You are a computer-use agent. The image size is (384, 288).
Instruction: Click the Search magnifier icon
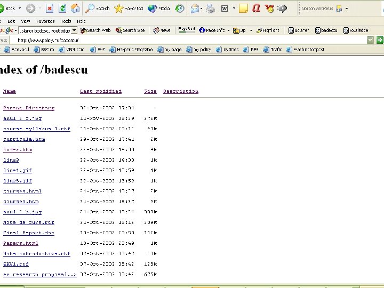[90, 9]
